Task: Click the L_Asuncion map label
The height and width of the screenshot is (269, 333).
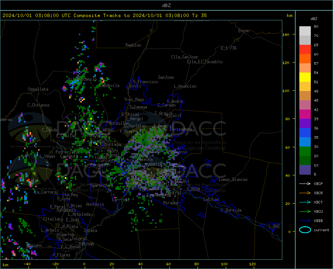Action: click(185, 86)
